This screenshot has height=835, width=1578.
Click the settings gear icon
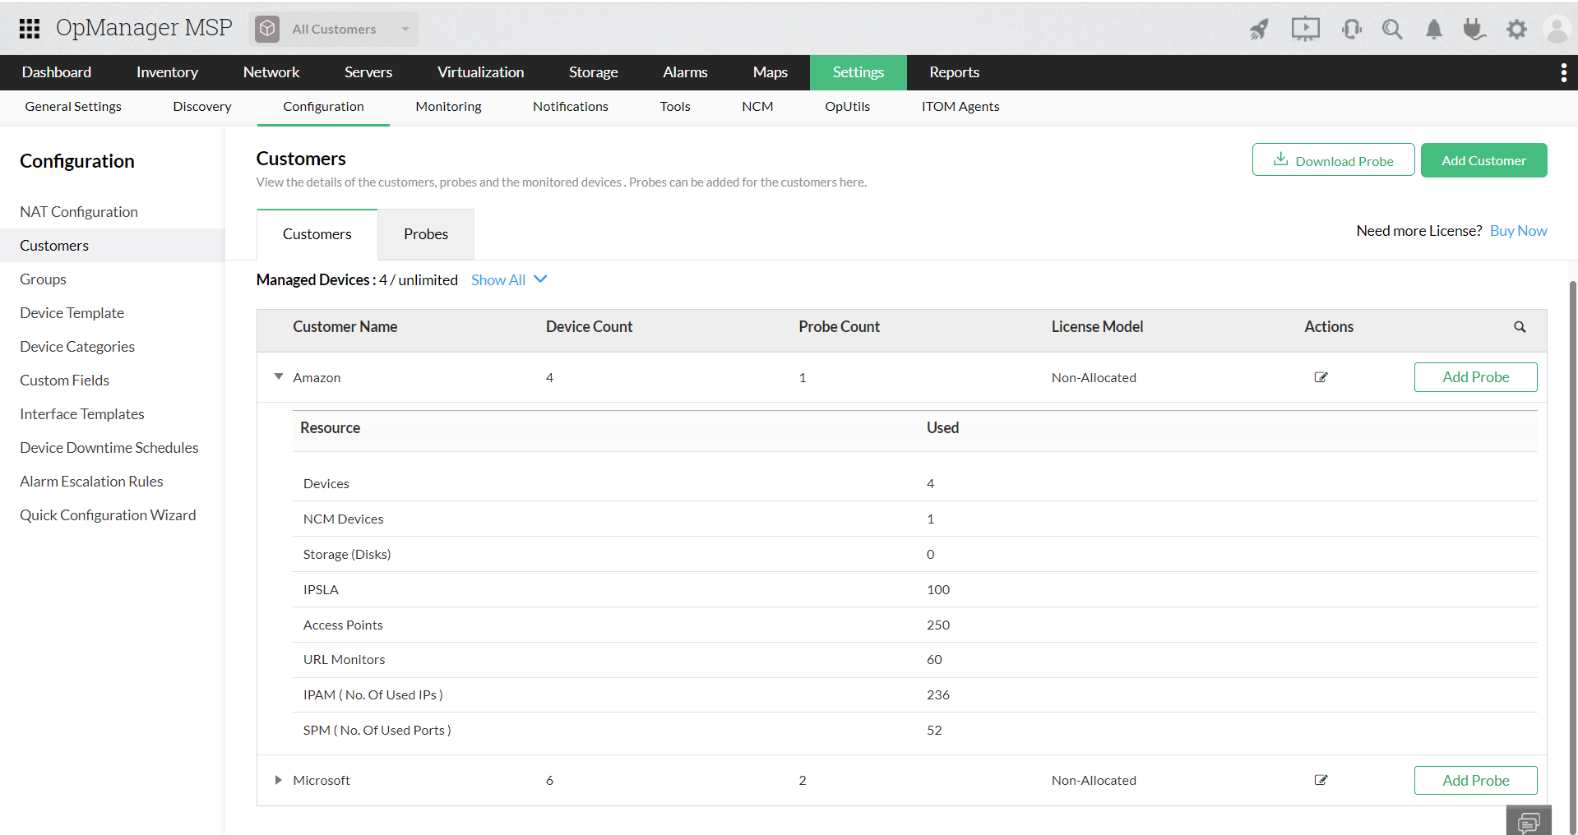point(1516,30)
